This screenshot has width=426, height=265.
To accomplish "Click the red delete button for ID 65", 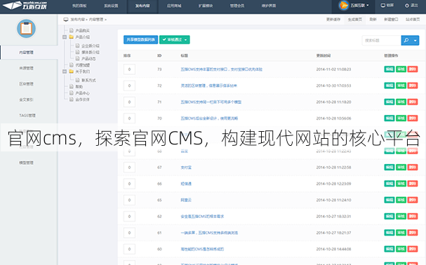I will click(x=413, y=200).
